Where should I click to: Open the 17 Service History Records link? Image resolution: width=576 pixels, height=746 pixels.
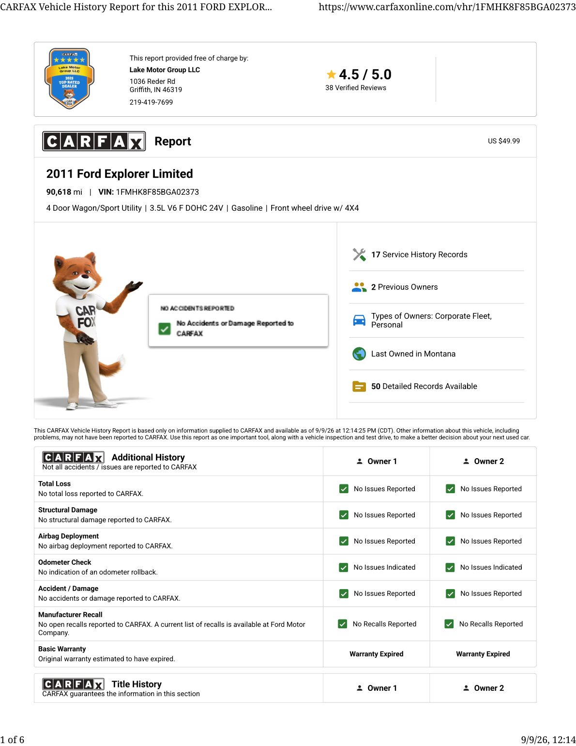419,255
